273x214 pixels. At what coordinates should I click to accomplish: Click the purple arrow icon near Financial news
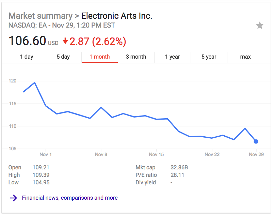pyautogui.click(x=14, y=198)
